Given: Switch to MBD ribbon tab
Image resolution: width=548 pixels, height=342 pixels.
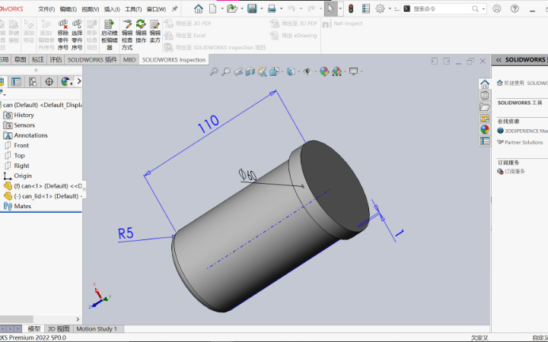Looking at the screenshot, I should [129, 60].
